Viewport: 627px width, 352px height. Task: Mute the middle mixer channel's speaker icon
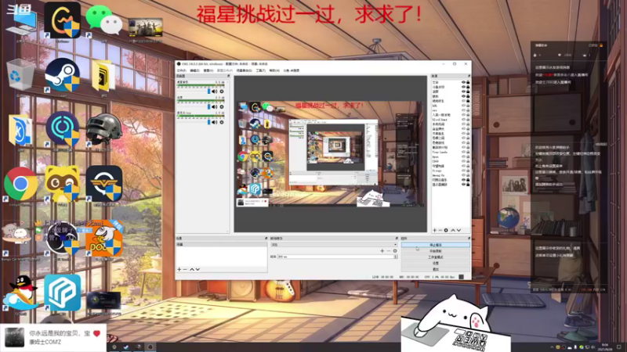click(215, 107)
